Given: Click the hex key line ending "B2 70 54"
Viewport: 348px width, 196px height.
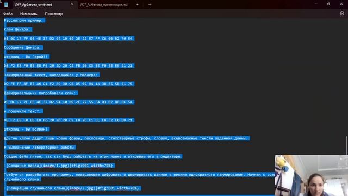Looking at the screenshot, I should (x=69, y=39).
